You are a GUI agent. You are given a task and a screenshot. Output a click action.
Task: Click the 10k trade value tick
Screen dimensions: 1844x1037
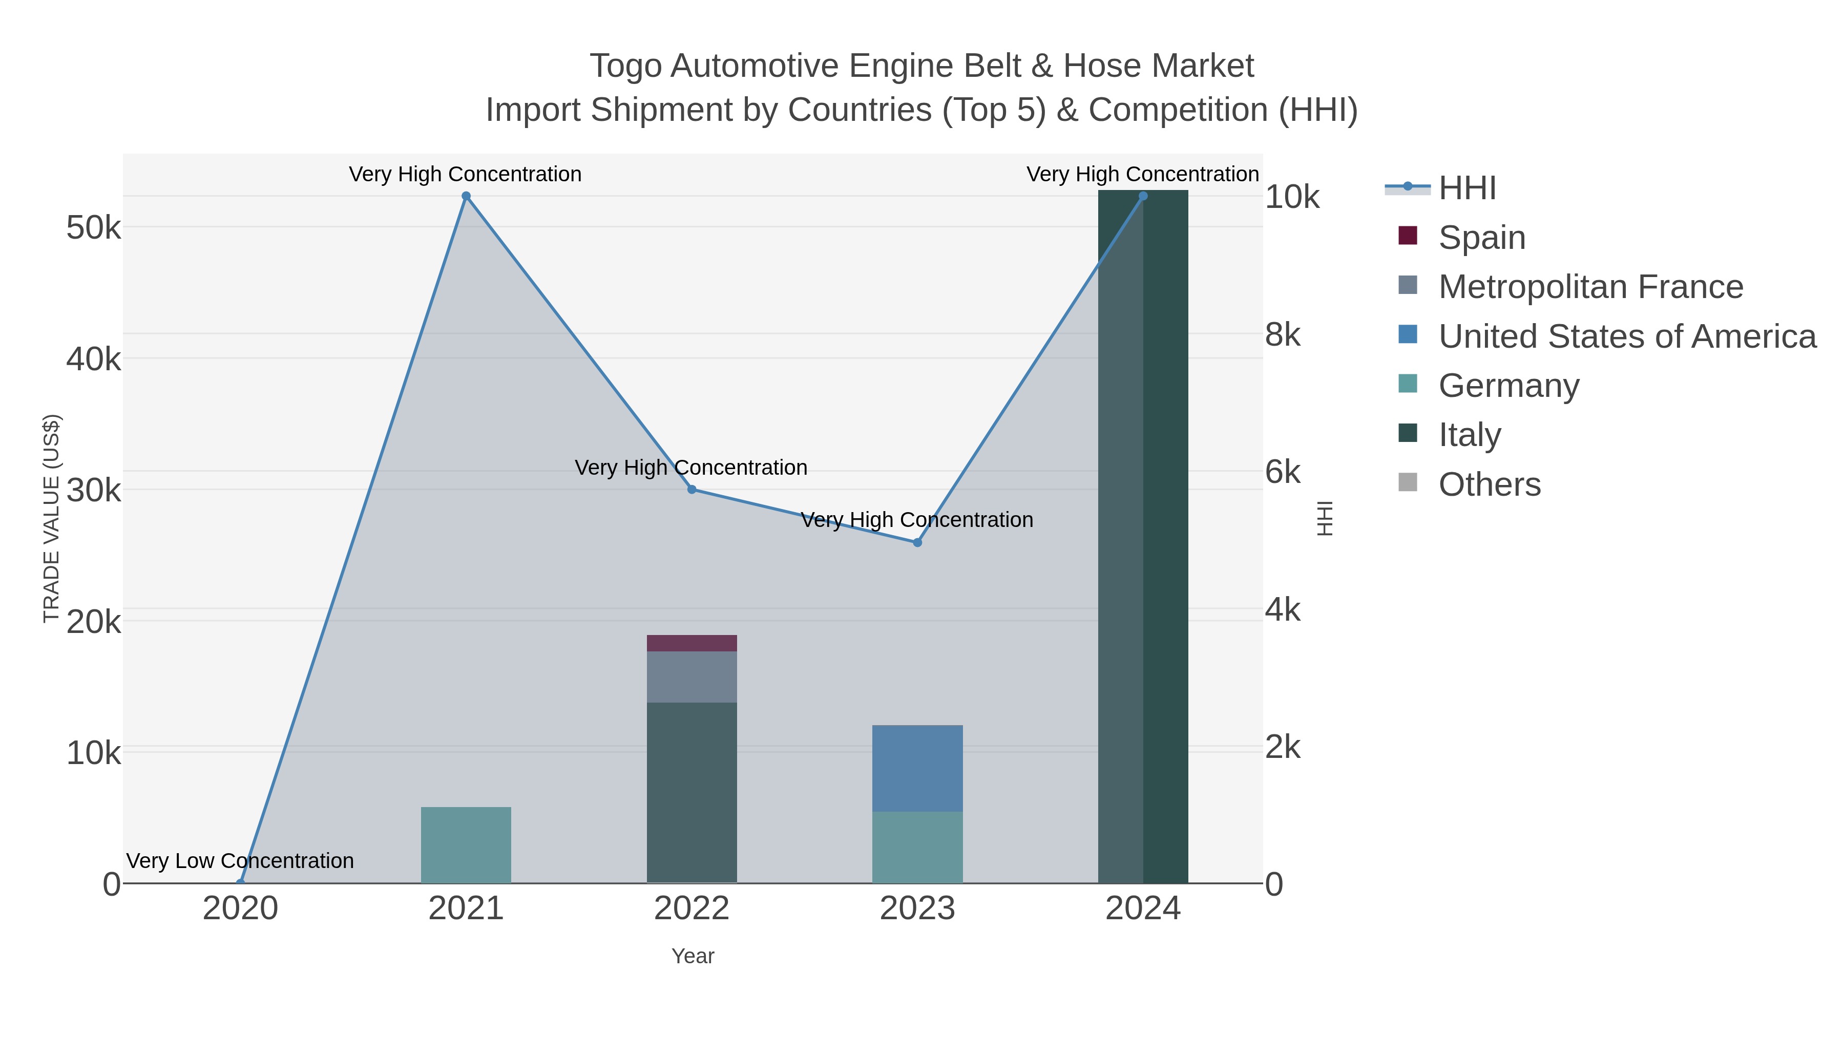(x=94, y=753)
